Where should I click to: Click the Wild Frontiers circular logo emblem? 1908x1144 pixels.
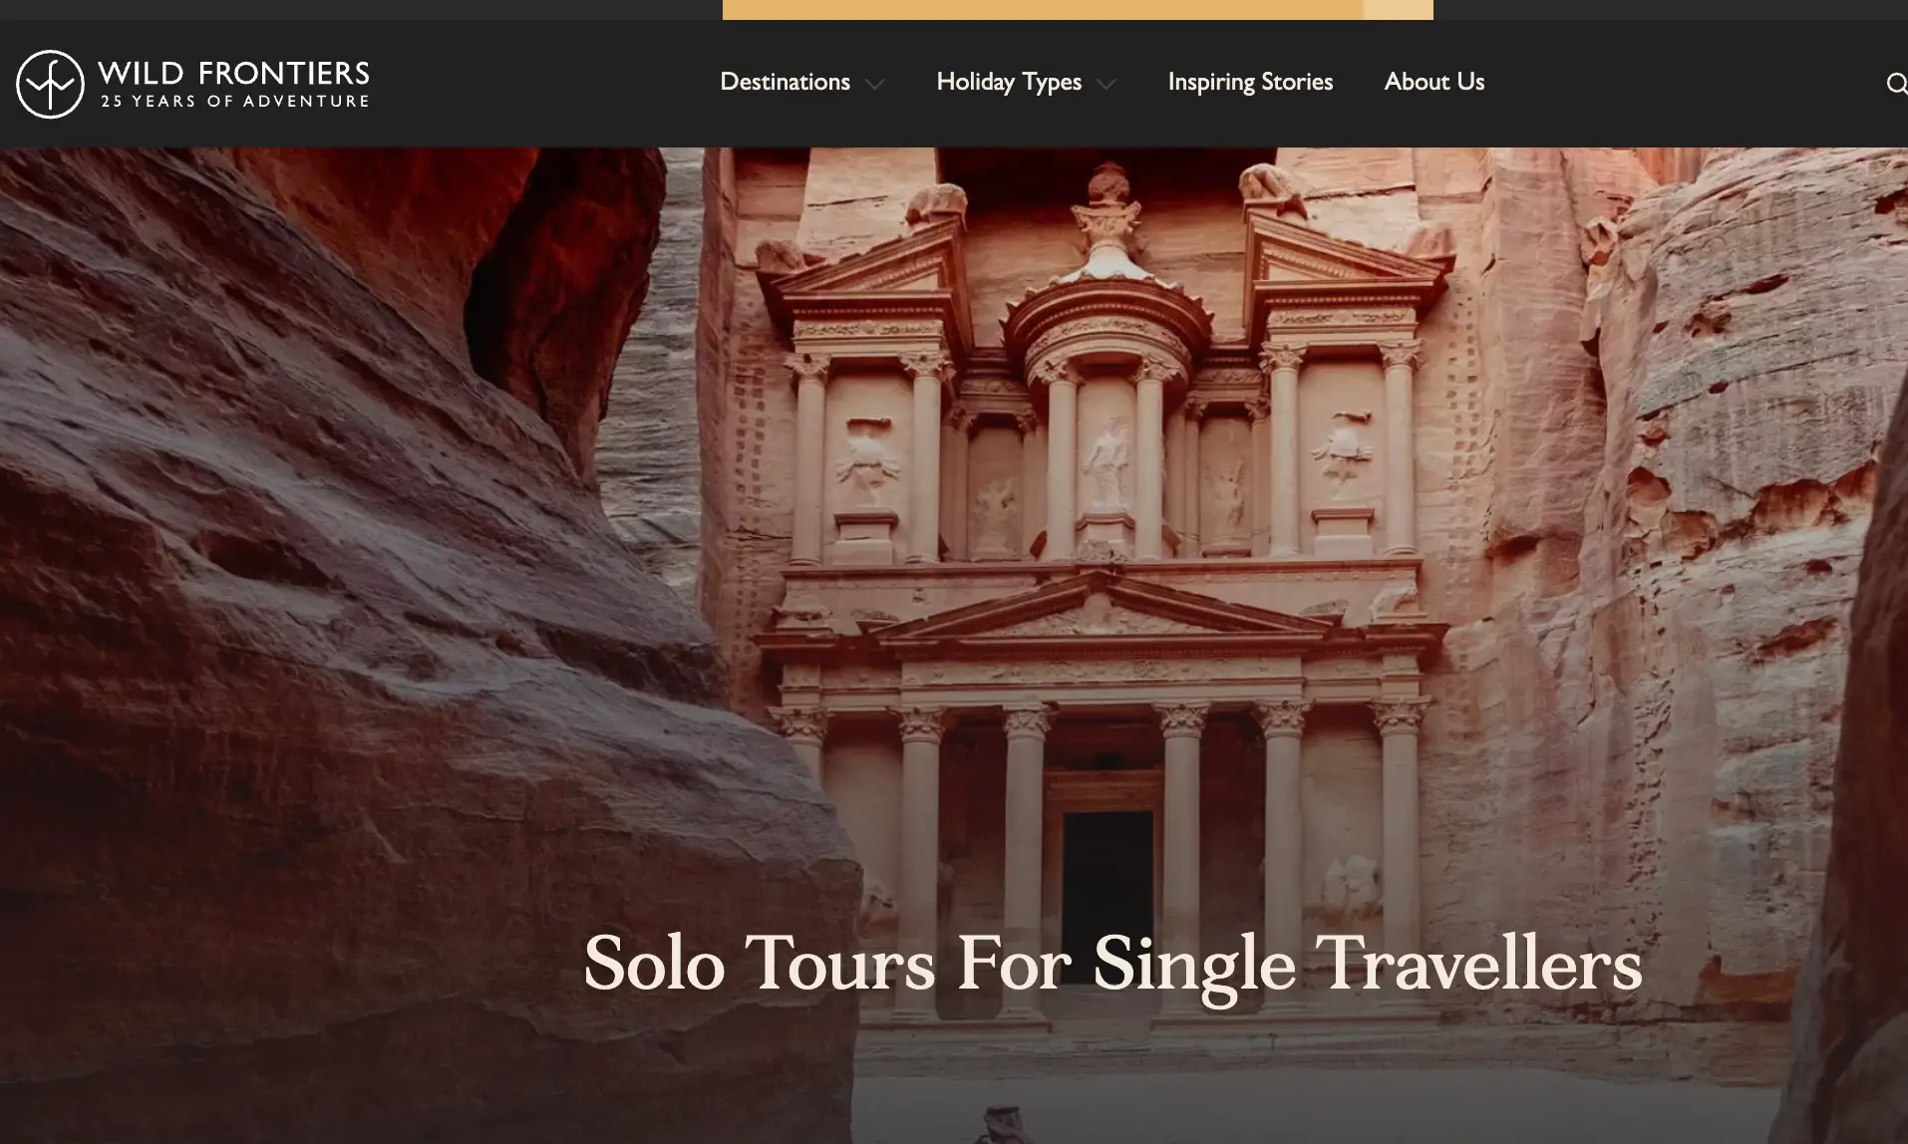(50, 84)
